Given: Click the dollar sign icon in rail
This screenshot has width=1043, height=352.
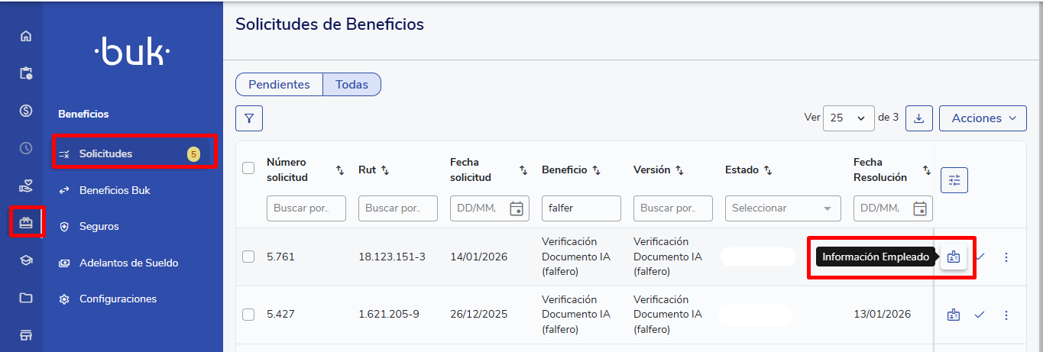Looking at the screenshot, I should [x=26, y=111].
